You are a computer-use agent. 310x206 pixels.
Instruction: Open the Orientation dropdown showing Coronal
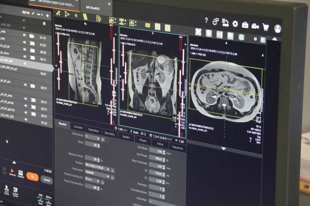tap(97, 174)
